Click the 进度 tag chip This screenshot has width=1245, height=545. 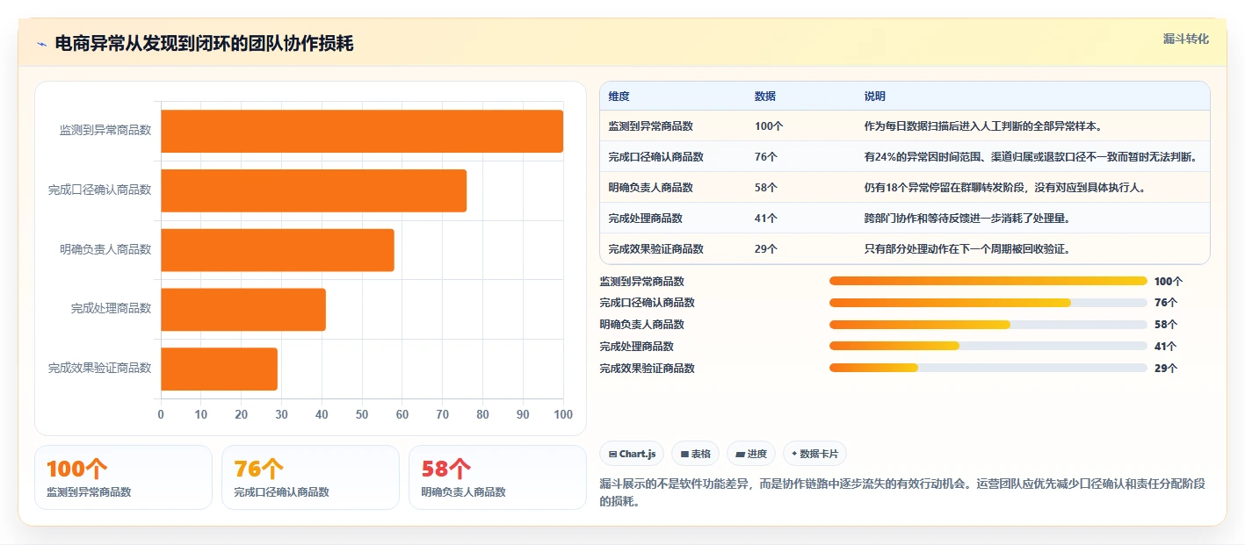click(x=750, y=454)
